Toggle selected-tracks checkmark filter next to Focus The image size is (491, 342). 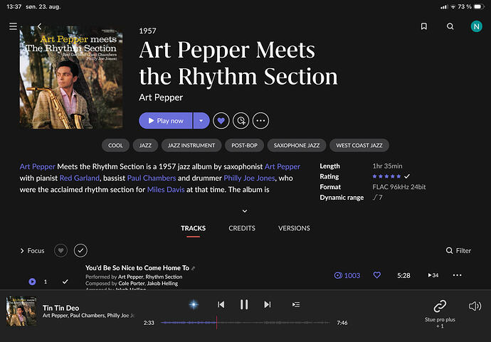pos(80,250)
